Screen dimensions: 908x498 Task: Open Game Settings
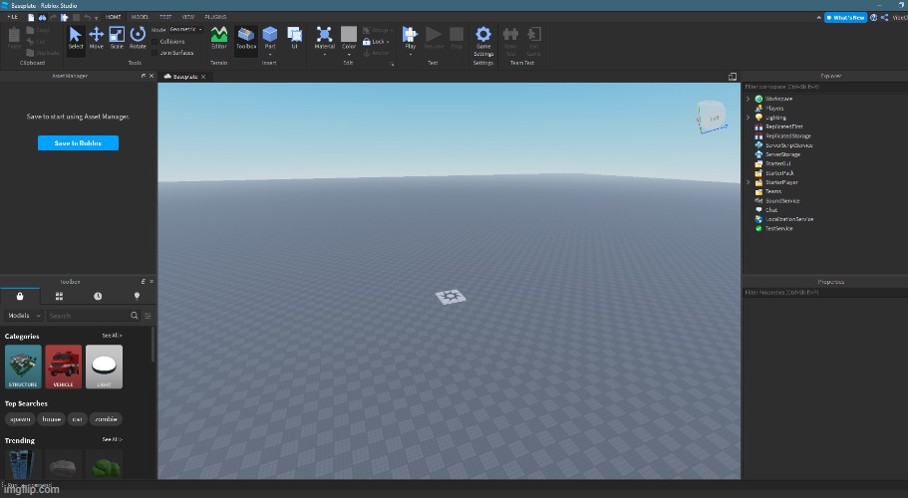pos(483,41)
